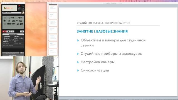Select the flash settings tab icon
The height and width of the screenshot is (100, 178).
coord(8,31)
